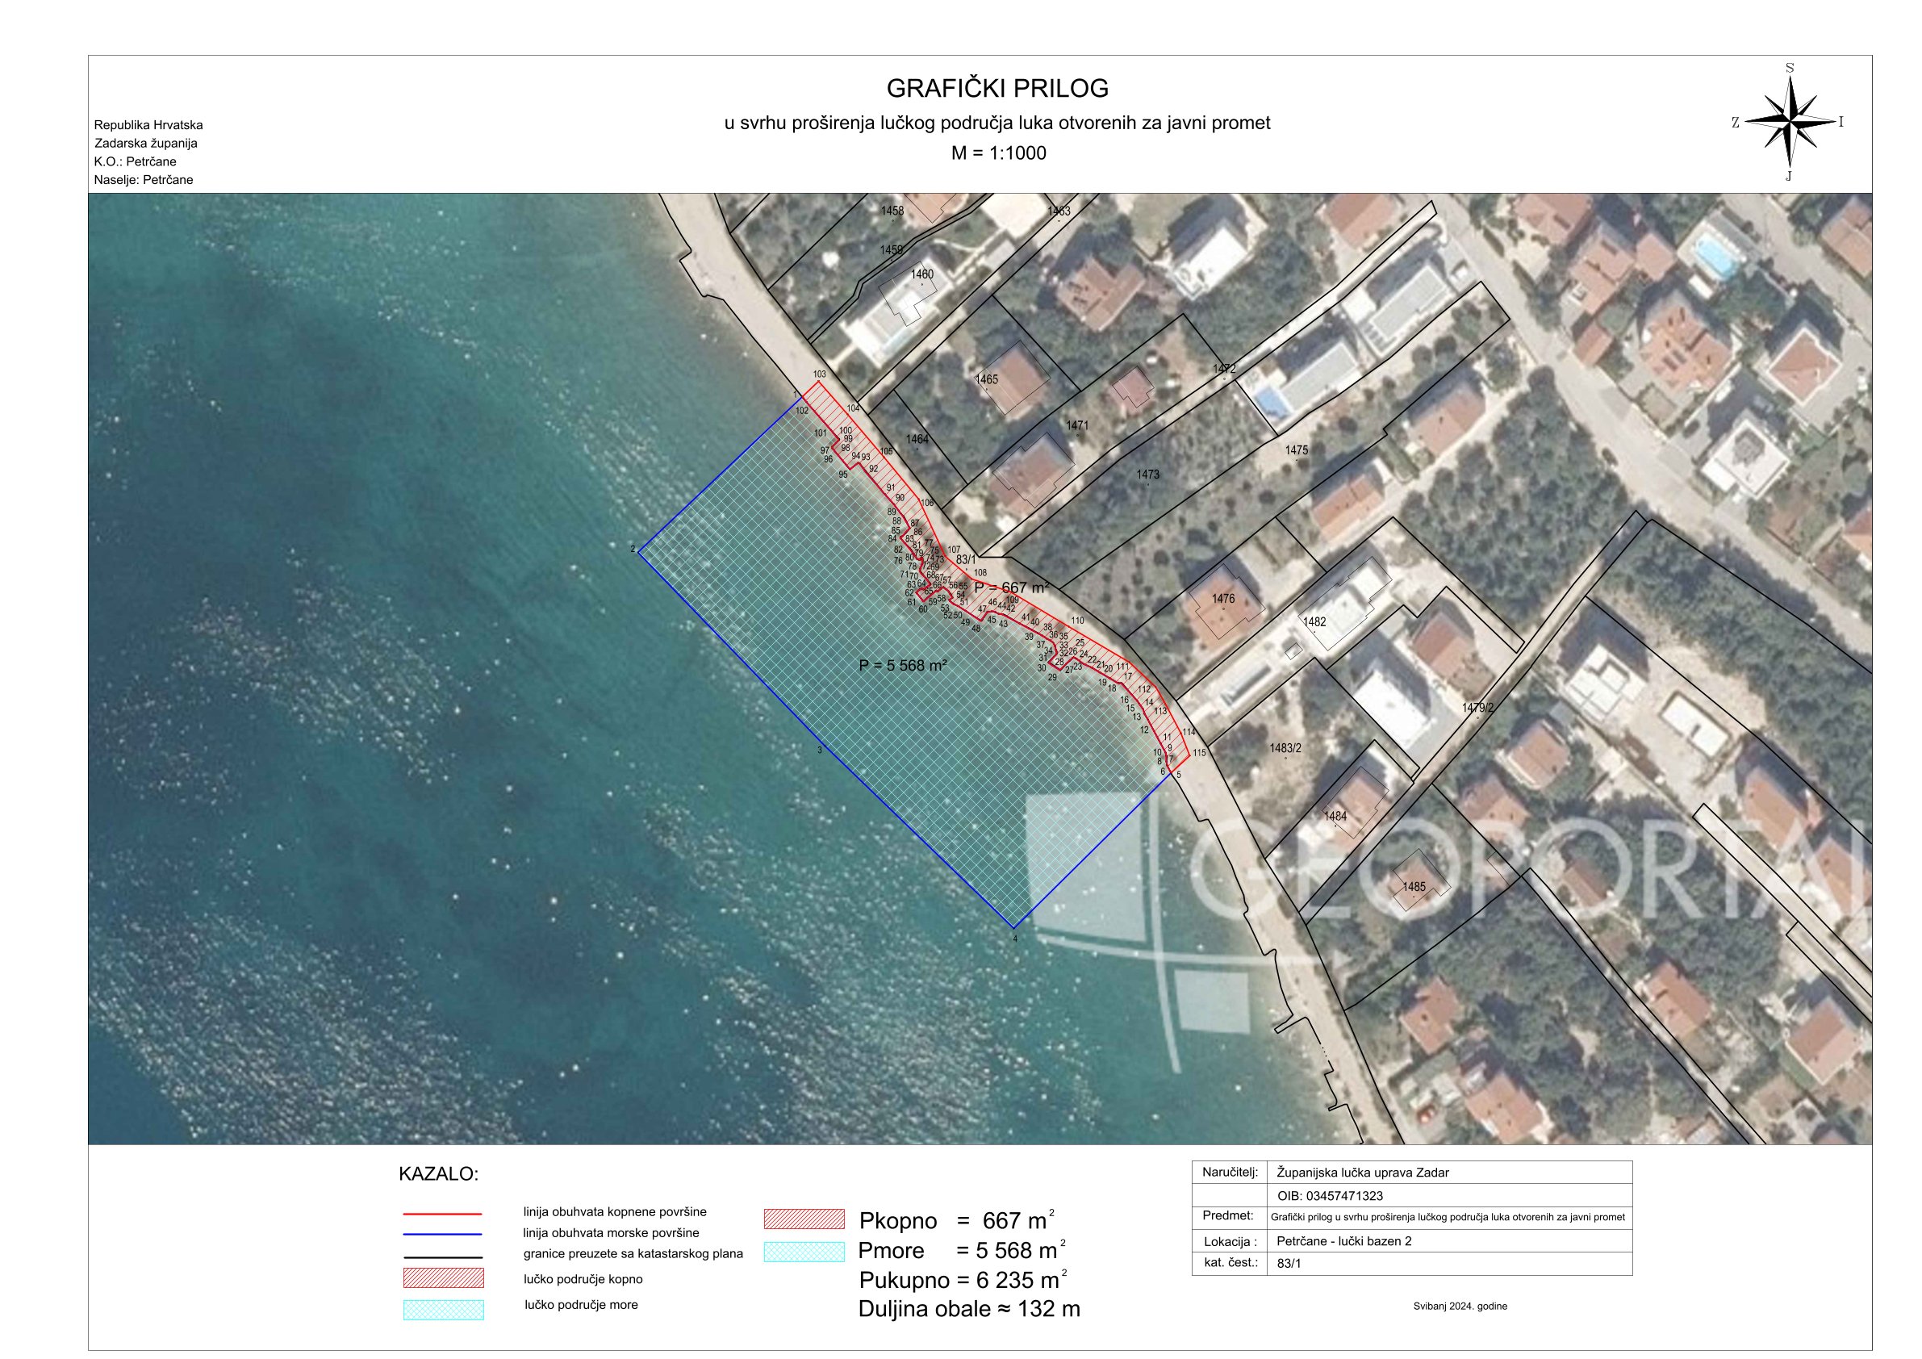Click the 'Županijska lučka uprava Zadar' table cell

(x=1363, y=1173)
